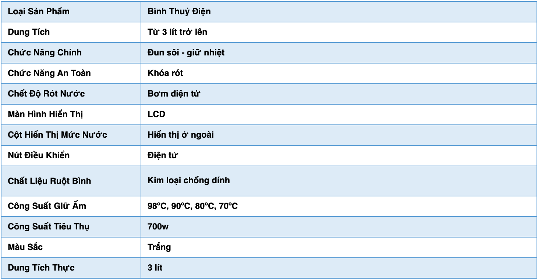Select the 'Kim loại chống dính' value
538x279 pixels.
[x=189, y=180]
